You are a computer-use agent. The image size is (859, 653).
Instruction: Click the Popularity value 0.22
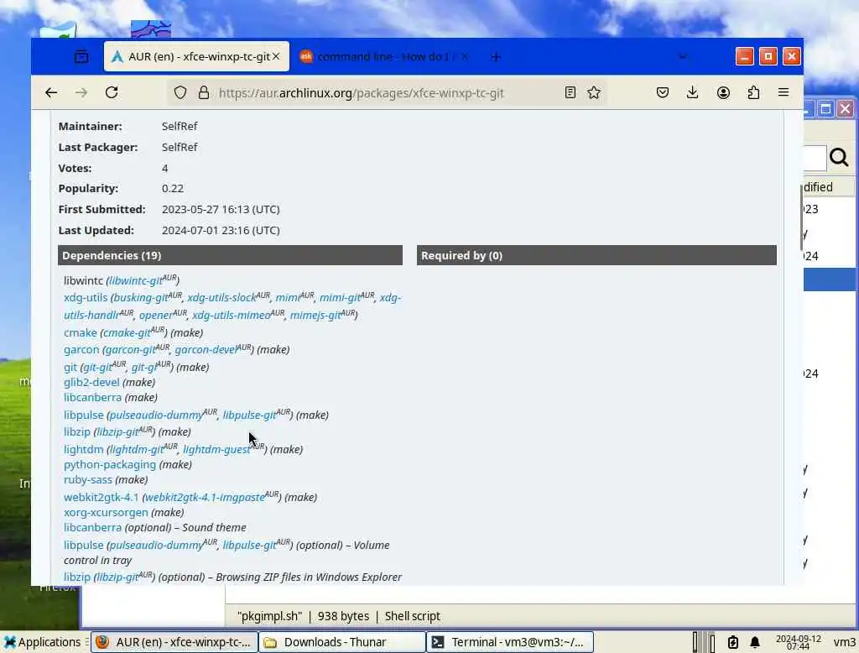coord(173,188)
